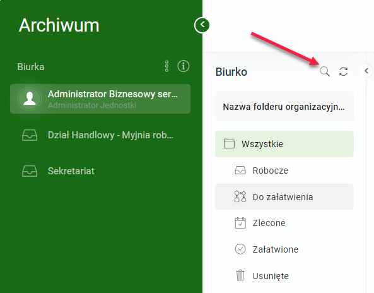This screenshot has width=374, height=293.
Task: Click the user avatar of Administrator Biznesowy
Action: point(30,99)
